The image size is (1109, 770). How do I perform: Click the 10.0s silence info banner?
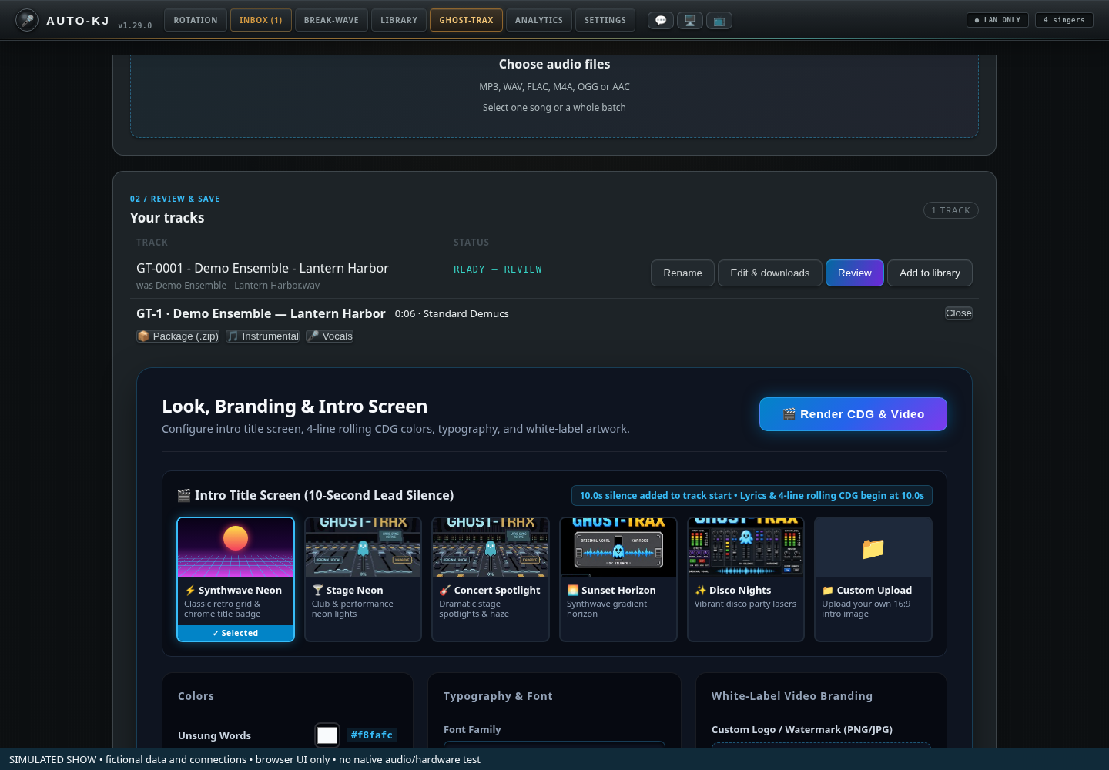point(752,496)
